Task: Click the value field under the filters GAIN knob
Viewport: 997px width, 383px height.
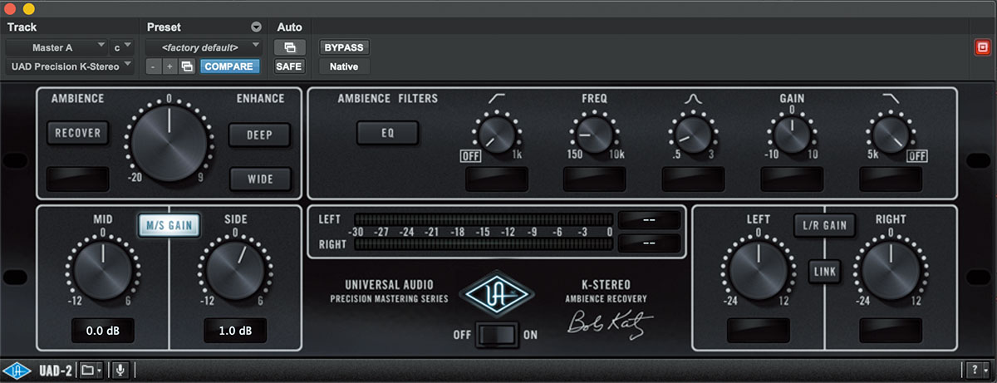Action: [x=792, y=178]
